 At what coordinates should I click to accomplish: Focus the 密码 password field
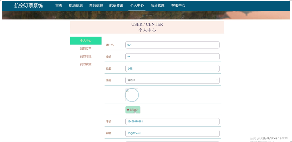tap(172, 57)
